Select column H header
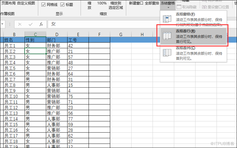The width and height of the screenshot is (237, 148). pos(142,34)
